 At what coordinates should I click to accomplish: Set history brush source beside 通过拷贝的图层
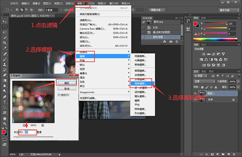[144, 32]
